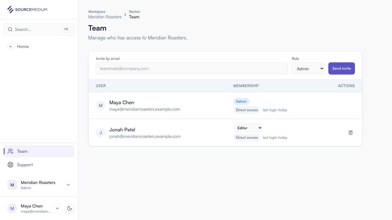Click the Team page heading
The image size is (392, 220).
(97, 28)
